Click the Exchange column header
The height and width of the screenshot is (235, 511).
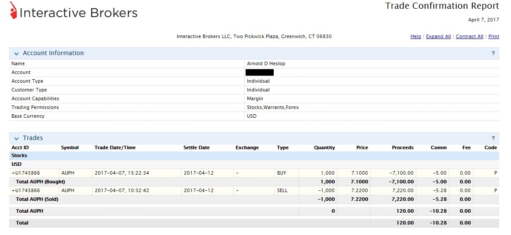click(x=247, y=147)
